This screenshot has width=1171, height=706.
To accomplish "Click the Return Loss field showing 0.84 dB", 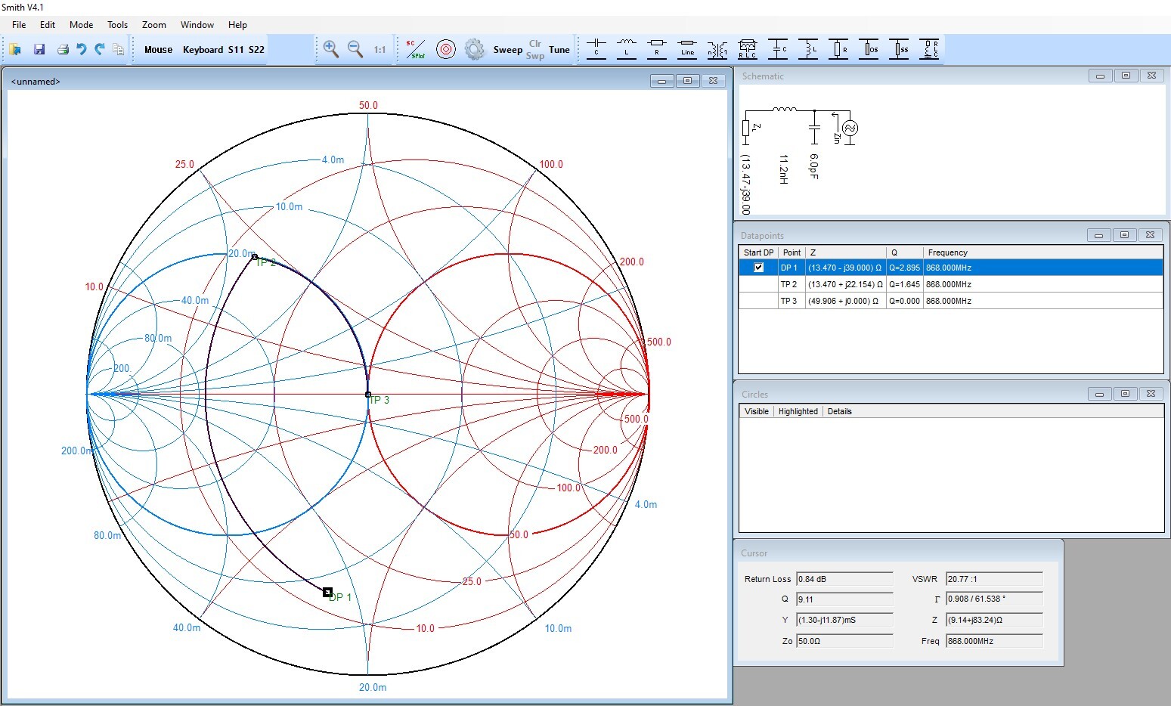I will pos(844,579).
